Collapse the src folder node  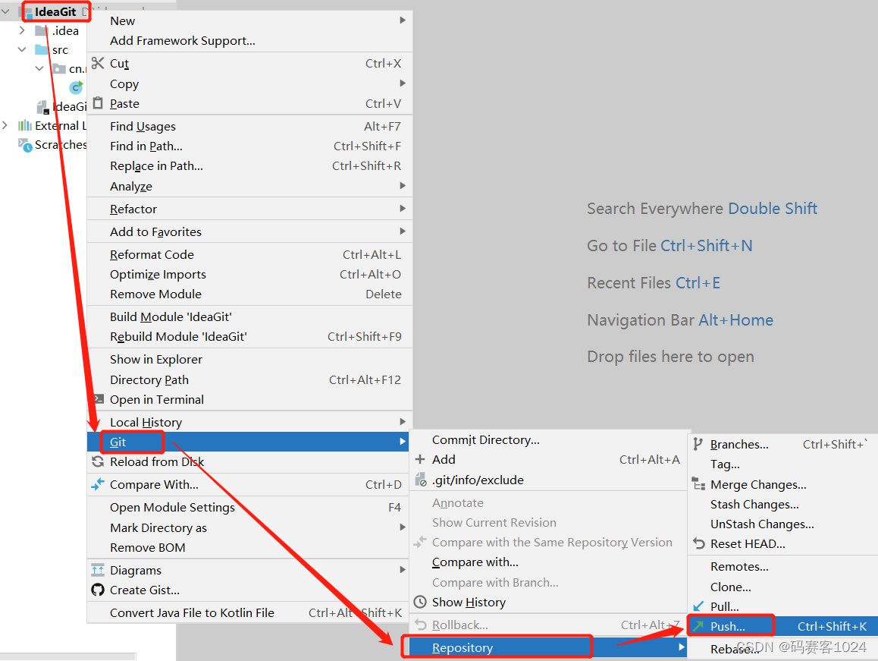(x=22, y=49)
